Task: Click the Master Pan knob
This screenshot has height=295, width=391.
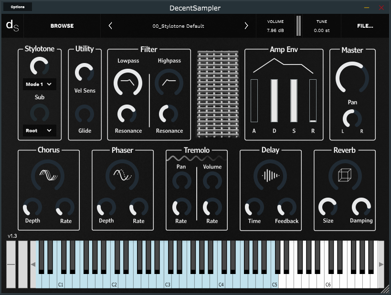Action: (x=352, y=119)
